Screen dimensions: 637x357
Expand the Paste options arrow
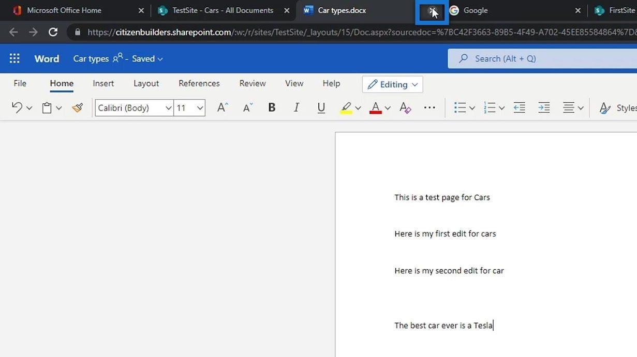(59, 108)
